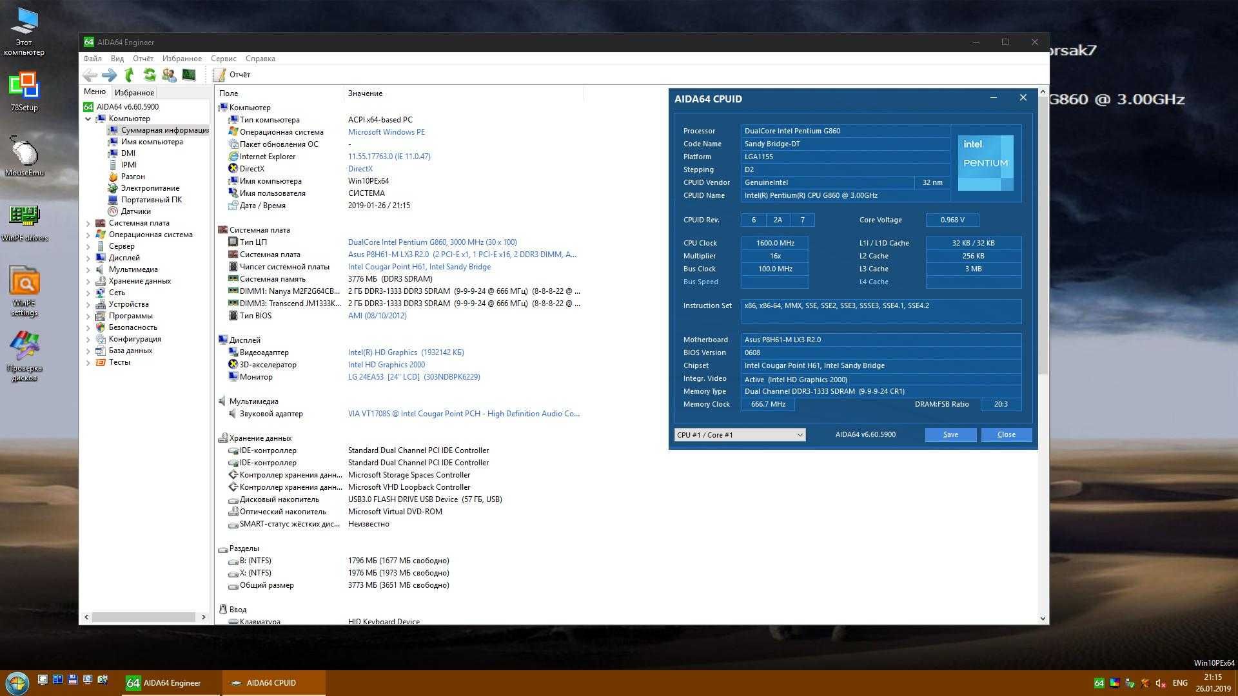This screenshot has height=696, width=1238.
Task: Click Save in the AIDA64 CPUID window
Action: [950, 435]
